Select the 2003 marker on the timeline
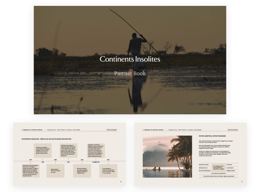 click(55, 160)
